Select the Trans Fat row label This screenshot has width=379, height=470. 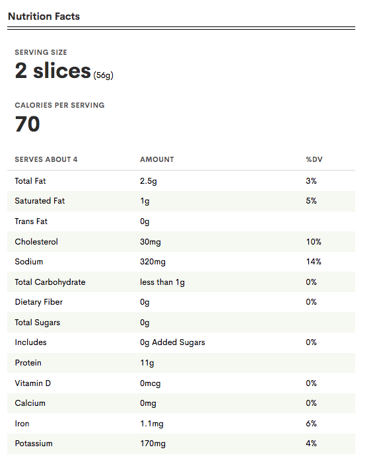31,221
